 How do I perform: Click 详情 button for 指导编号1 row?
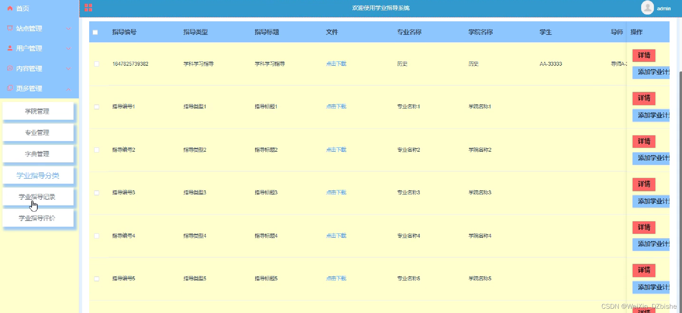pos(644,98)
